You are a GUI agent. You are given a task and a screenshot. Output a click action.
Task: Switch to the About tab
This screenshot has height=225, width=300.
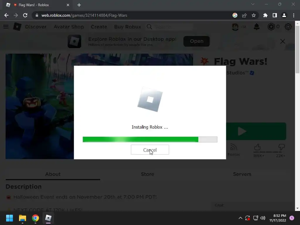(x=53, y=174)
